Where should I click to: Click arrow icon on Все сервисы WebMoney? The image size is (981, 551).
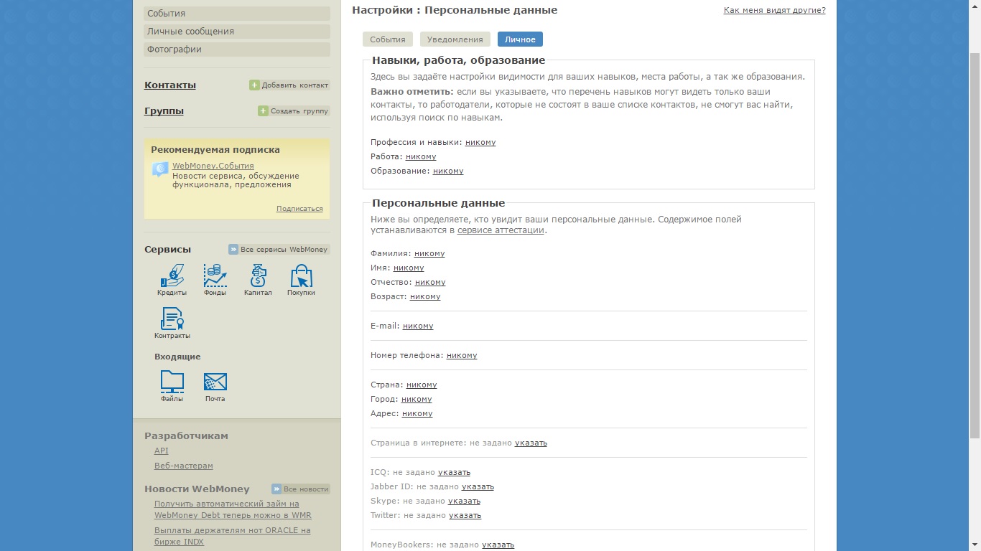tap(233, 249)
